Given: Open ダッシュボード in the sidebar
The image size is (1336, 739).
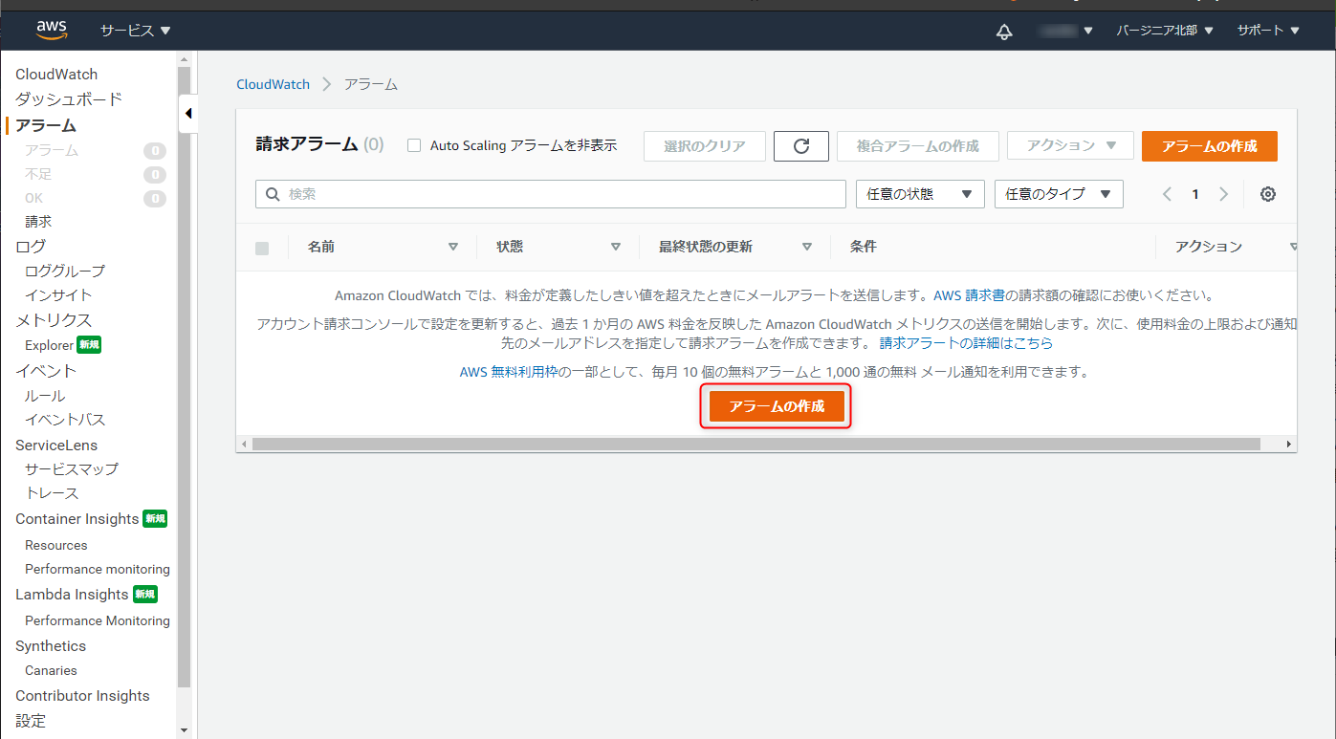Looking at the screenshot, I should pos(69,99).
